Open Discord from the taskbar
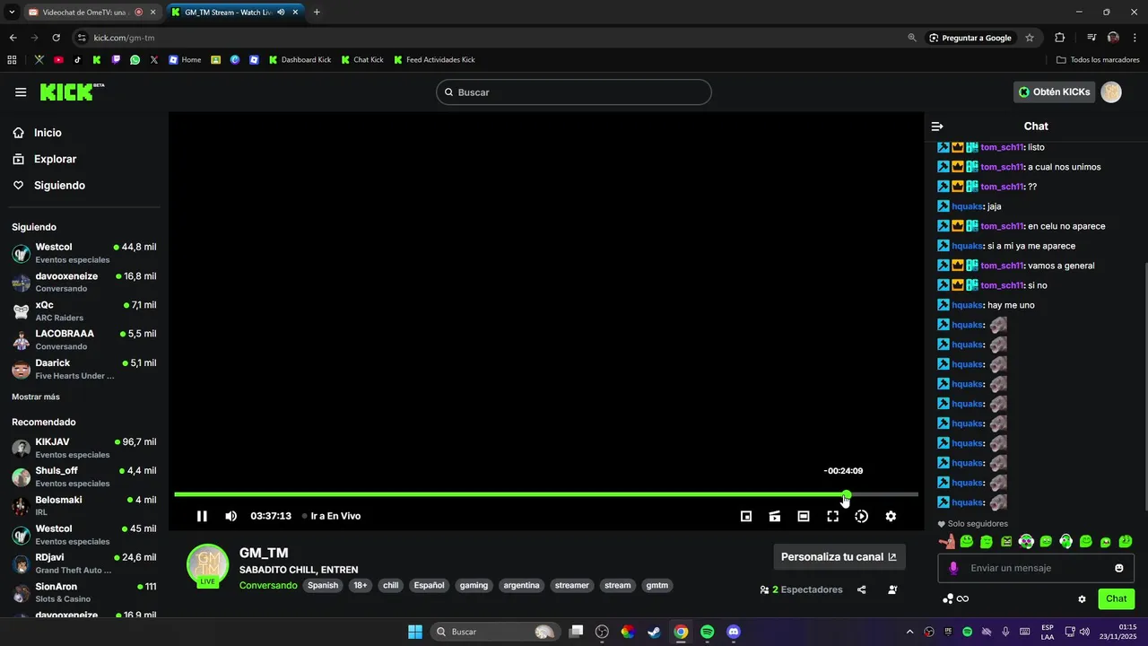 pos(734,632)
